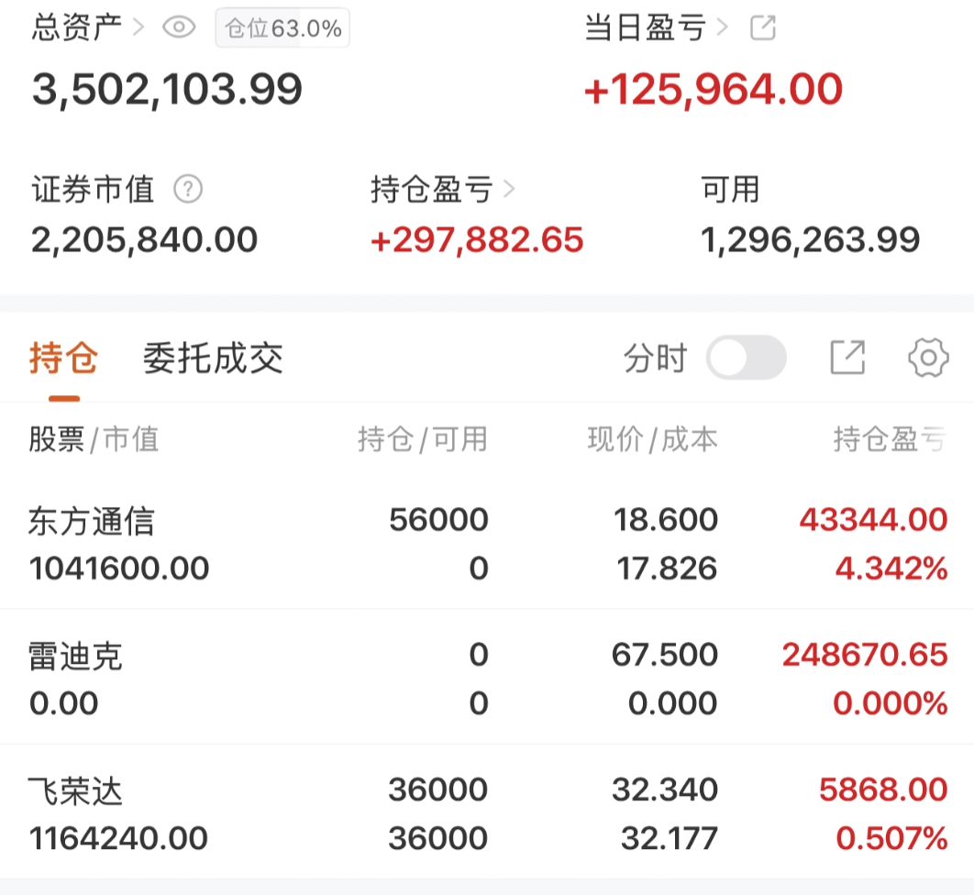Sort by the 持仓/可用 column header
Viewport: 974px width, 895px height.
click(422, 440)
